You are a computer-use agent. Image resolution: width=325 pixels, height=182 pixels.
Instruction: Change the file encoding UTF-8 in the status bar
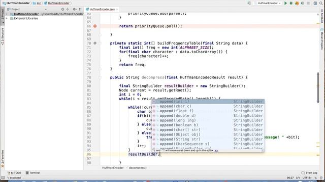click(307, 177)
